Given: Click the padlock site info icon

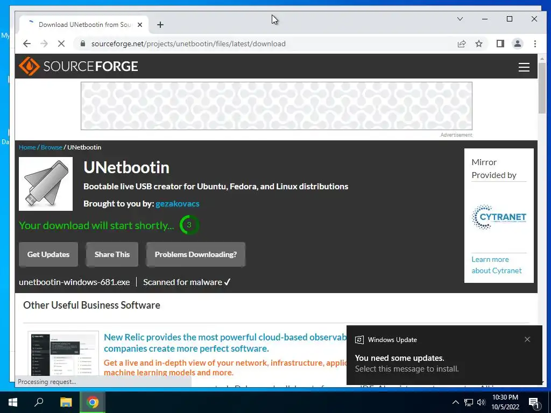Looking at the screenshot, I should coord(83,44).
